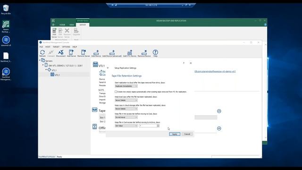Screen dimensions: 302x170
Task: Click the days value spinner arrows
Action: point(158,126)
